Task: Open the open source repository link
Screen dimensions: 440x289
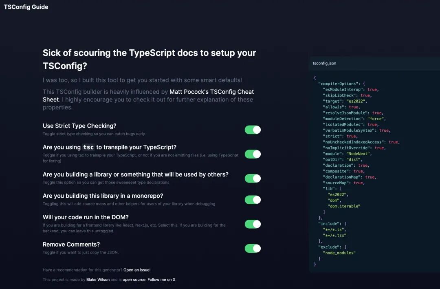Action: coord(134,280)
